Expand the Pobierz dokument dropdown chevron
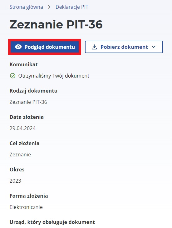172x228 pixels. point(154,47)
